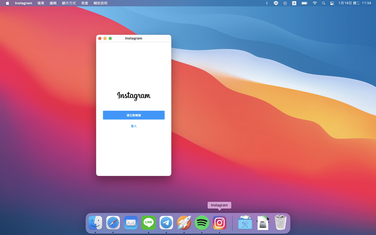The height and width of the screenshot is (235, 376).
Task: Open the 視窗 menu
Action: tap(85, 3)
